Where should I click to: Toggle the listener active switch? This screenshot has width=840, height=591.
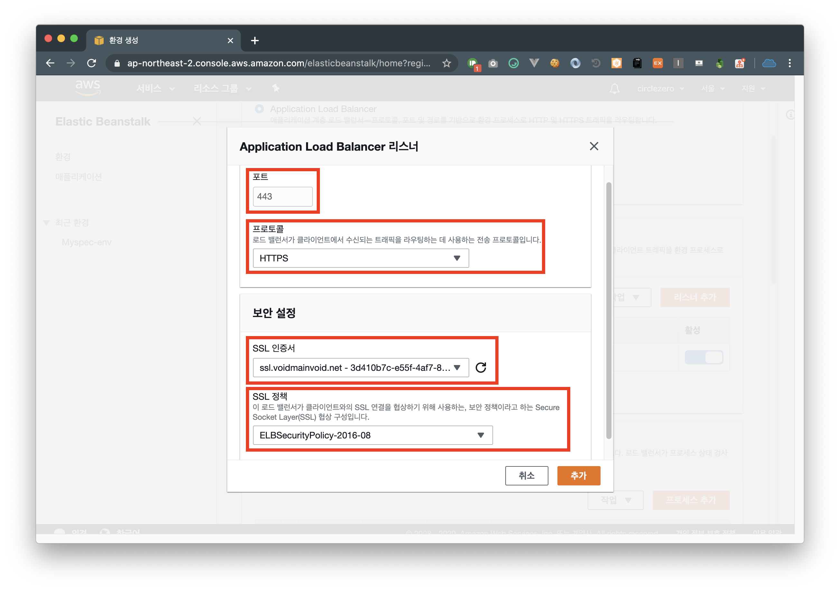click(x=704, y=357)
